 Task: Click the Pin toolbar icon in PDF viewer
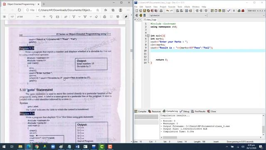point(126,17)
